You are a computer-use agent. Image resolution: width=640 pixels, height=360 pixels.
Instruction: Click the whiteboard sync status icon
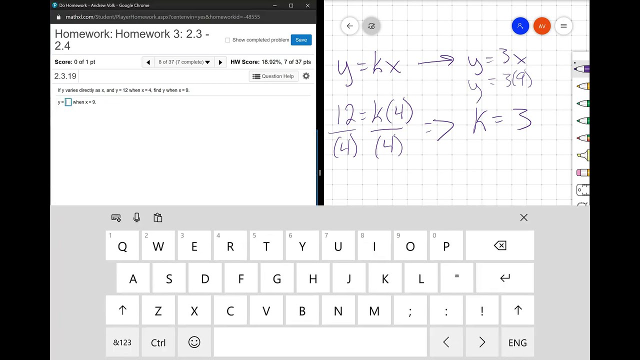coord(371,26)
